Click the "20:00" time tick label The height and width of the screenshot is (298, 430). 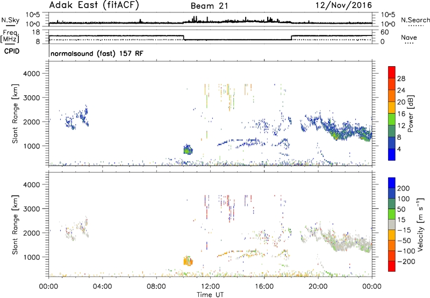(318, 287)
